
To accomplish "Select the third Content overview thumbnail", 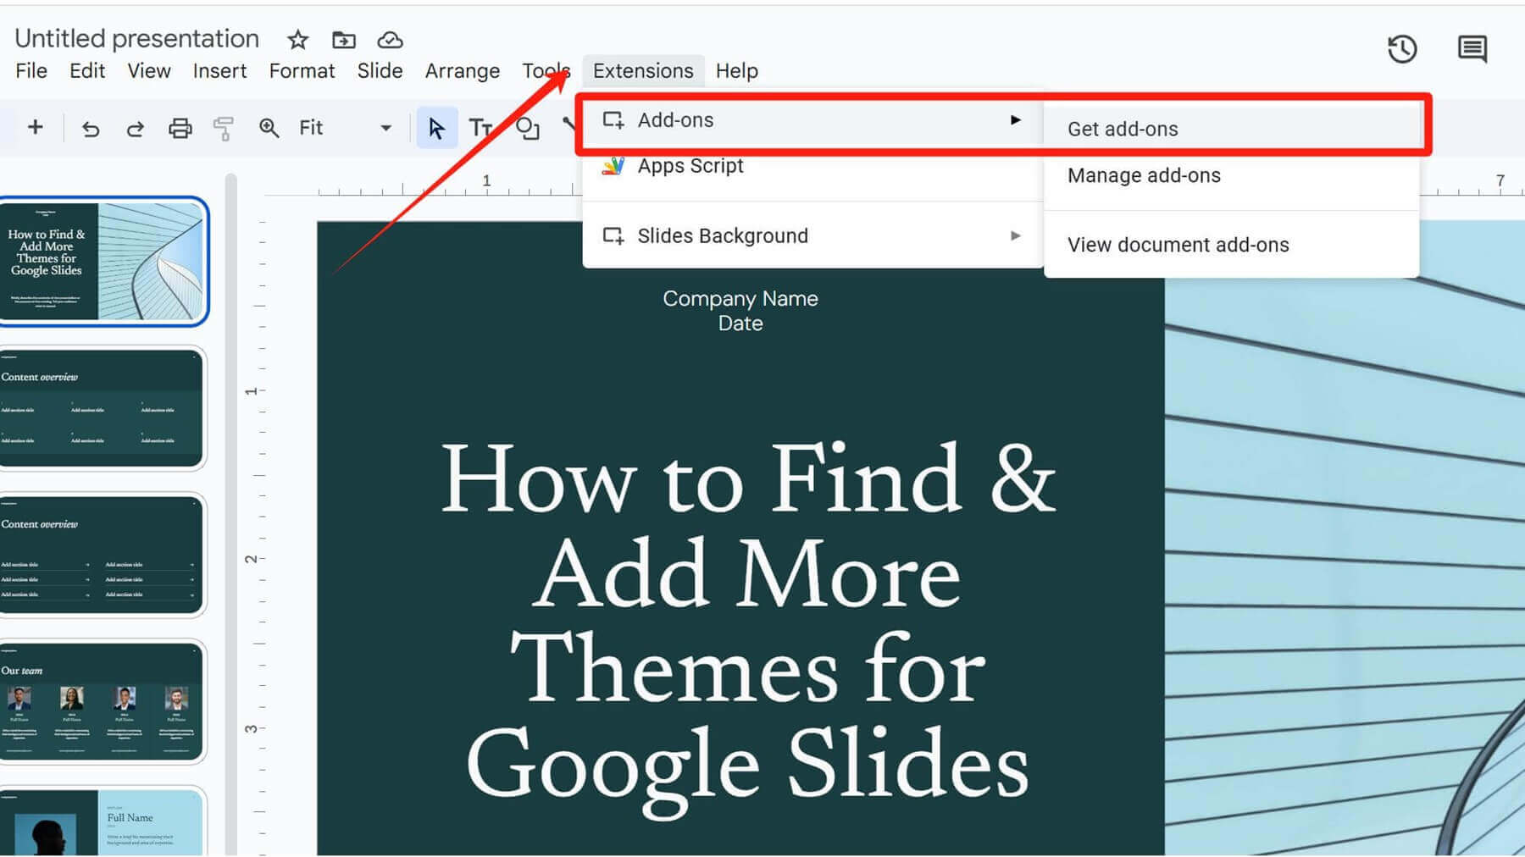I will coord(103,556).
